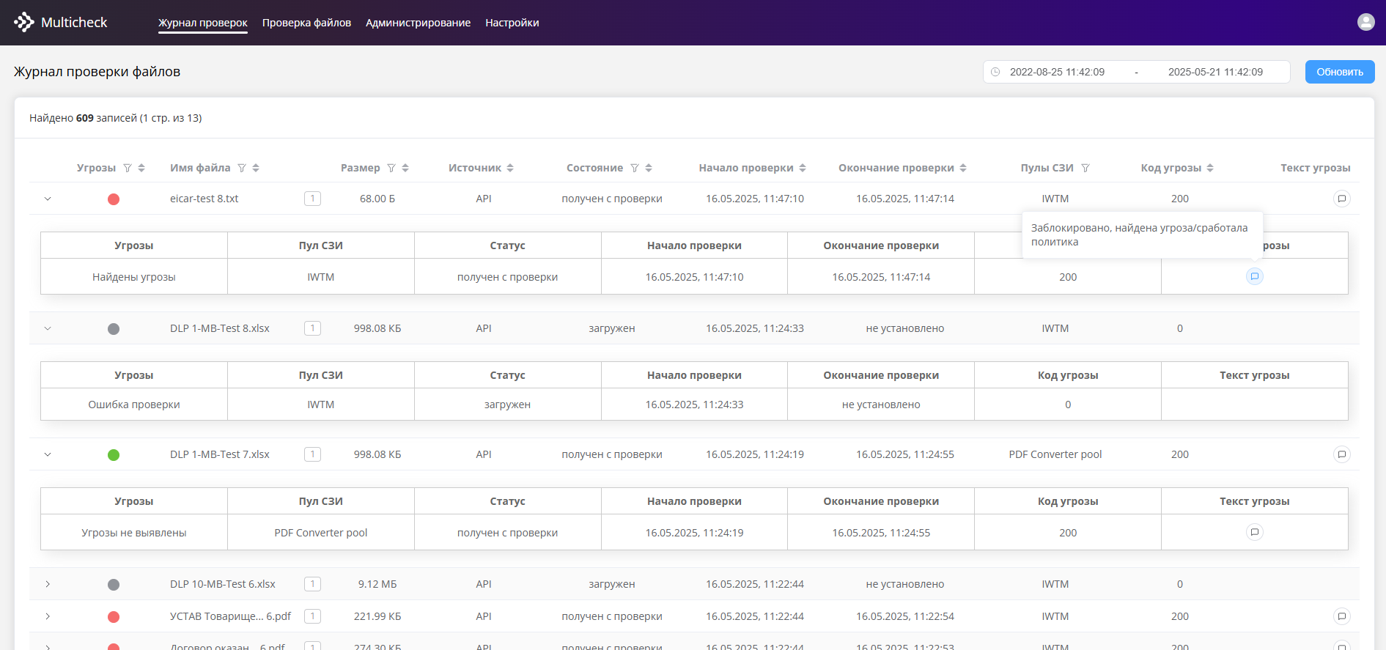Open the filter for the Пулы СЗИ column
Image resolution: width=1386 pixels, height=650 pixels.
pyautogui.click(x=1085, y=168)
